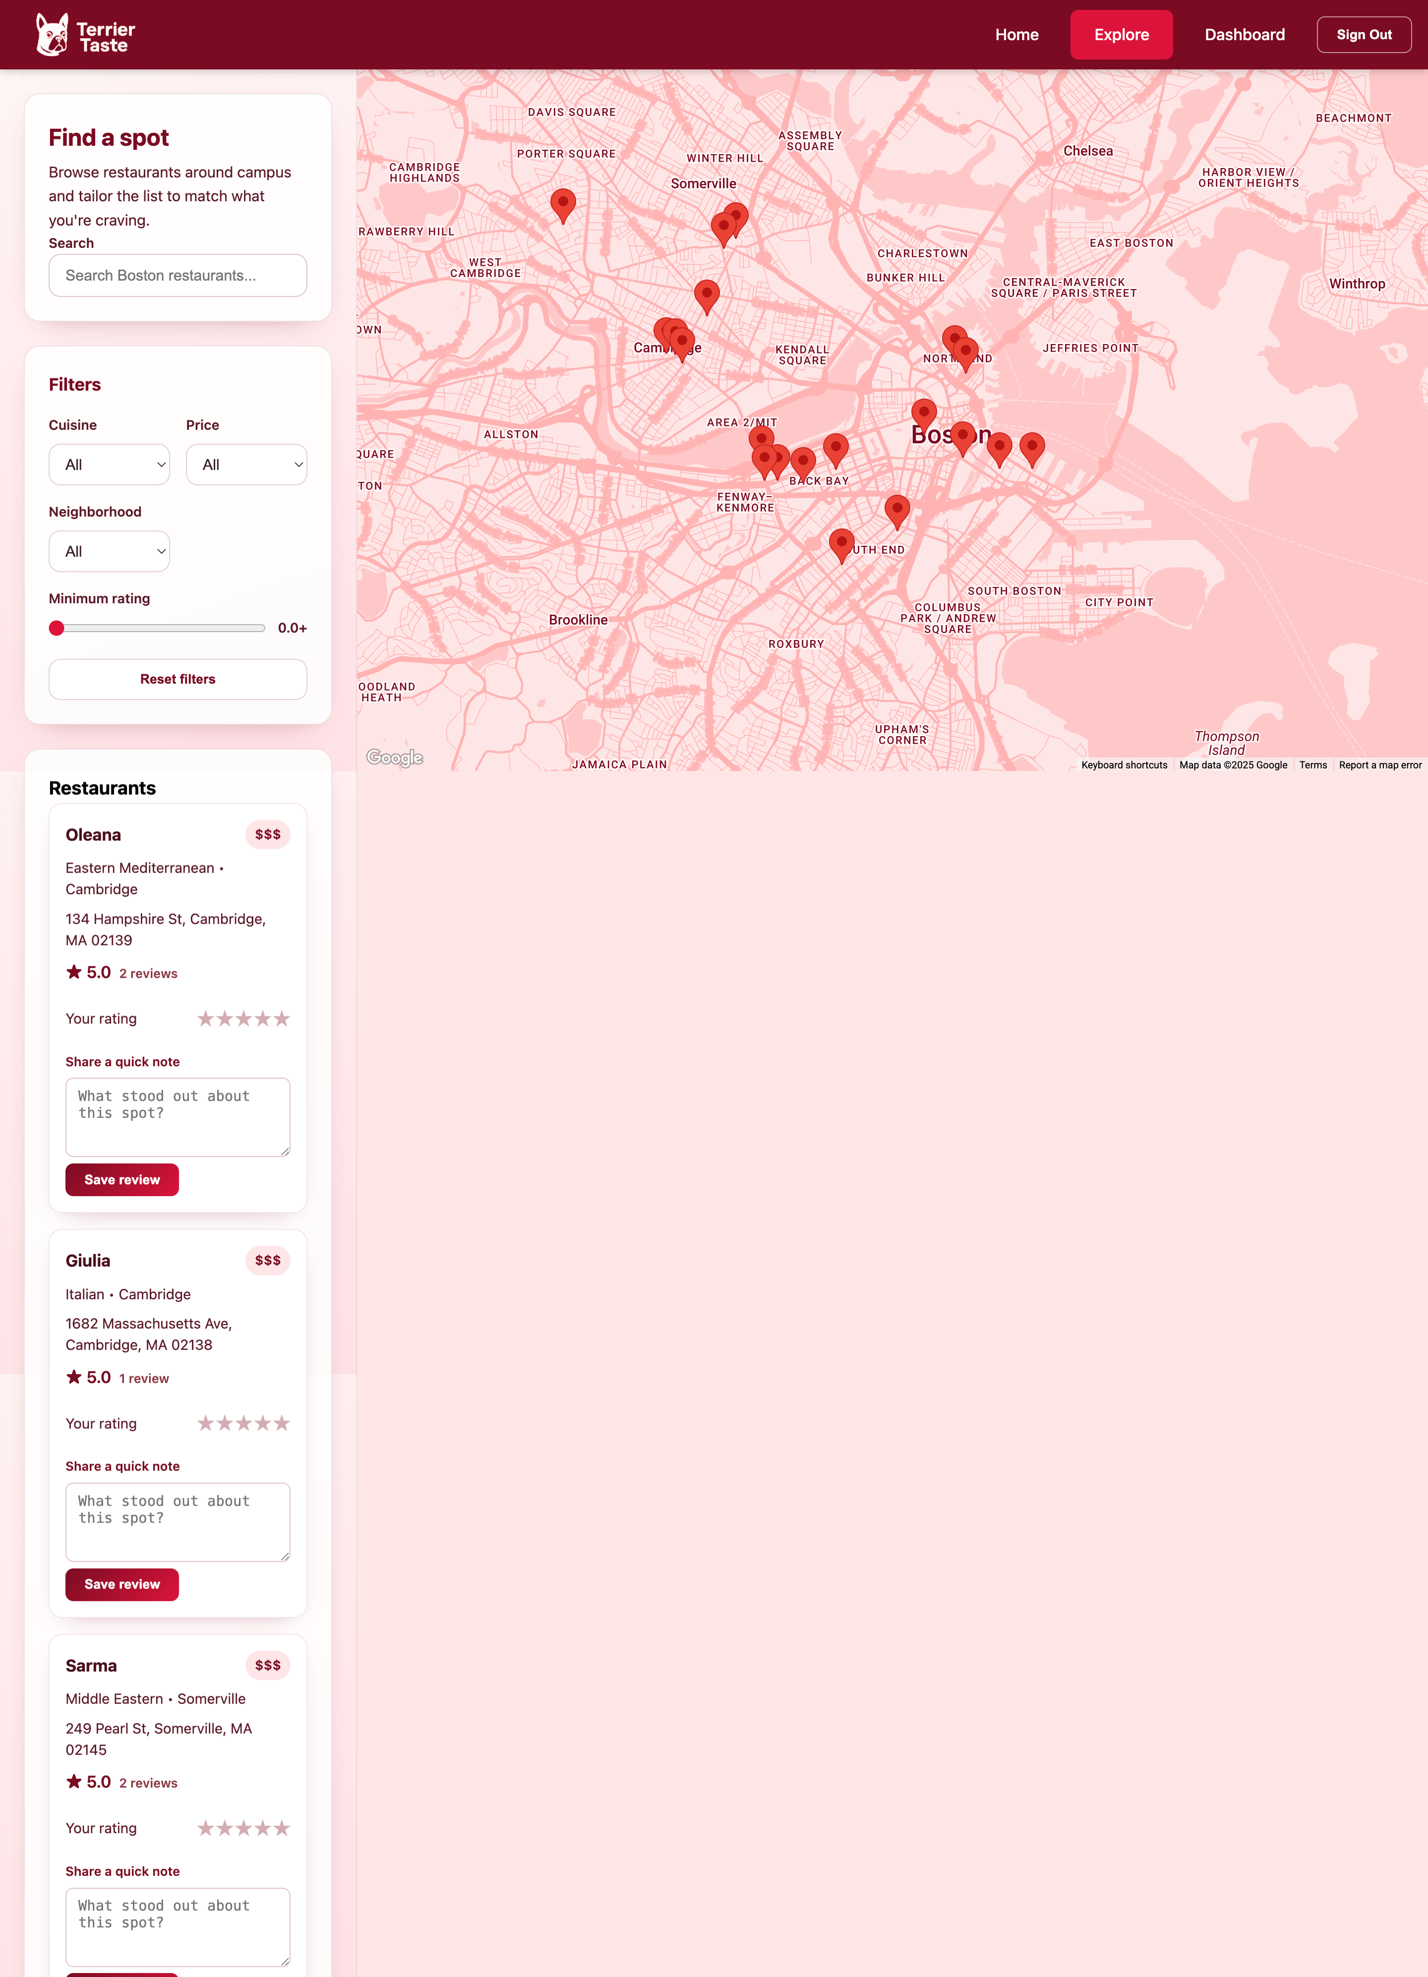The width and height of the screenshot is (1428, 1977).
Task: Rate Oleana five stars under Your rating
Action: click(x=281, y=1017)
